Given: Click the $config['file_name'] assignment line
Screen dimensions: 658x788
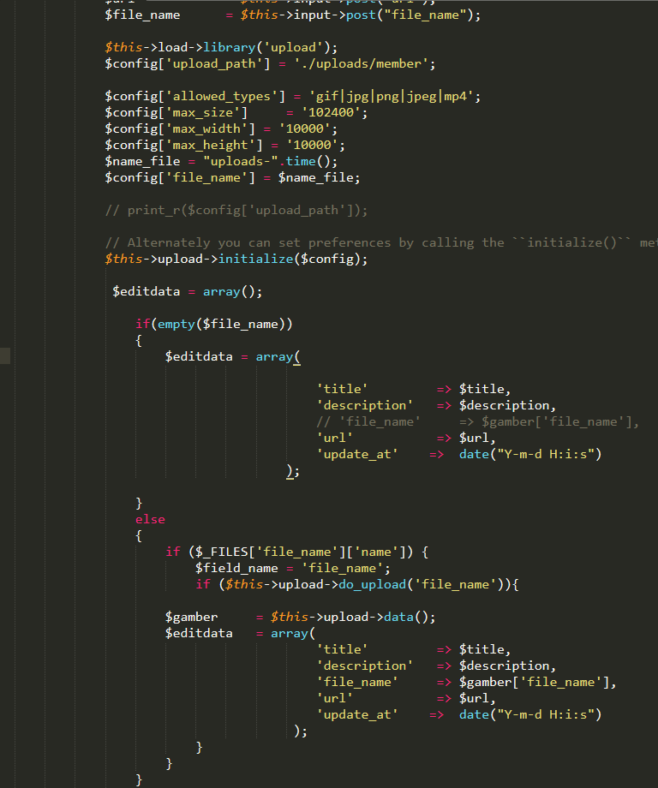Looking at the screenshot, I should (232, 177).
